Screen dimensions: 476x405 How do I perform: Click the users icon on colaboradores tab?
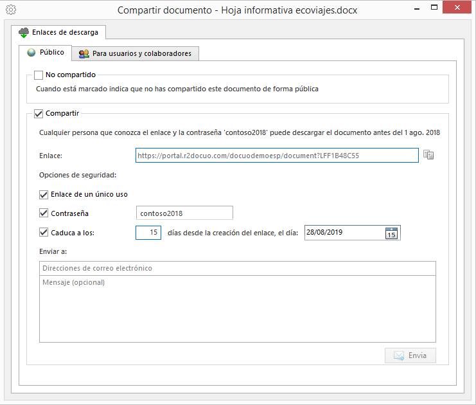(x=84, y=54)
